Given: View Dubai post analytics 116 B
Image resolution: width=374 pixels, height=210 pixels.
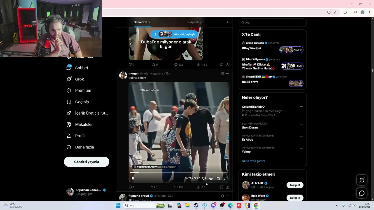Looking at the screenshot, I should coord(202,64).
